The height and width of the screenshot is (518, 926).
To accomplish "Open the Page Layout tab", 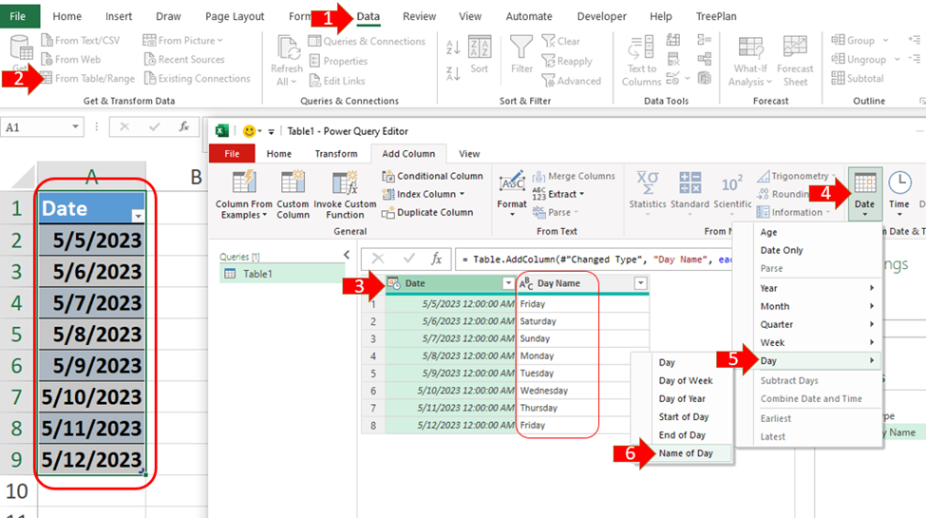I will (235, 16).
